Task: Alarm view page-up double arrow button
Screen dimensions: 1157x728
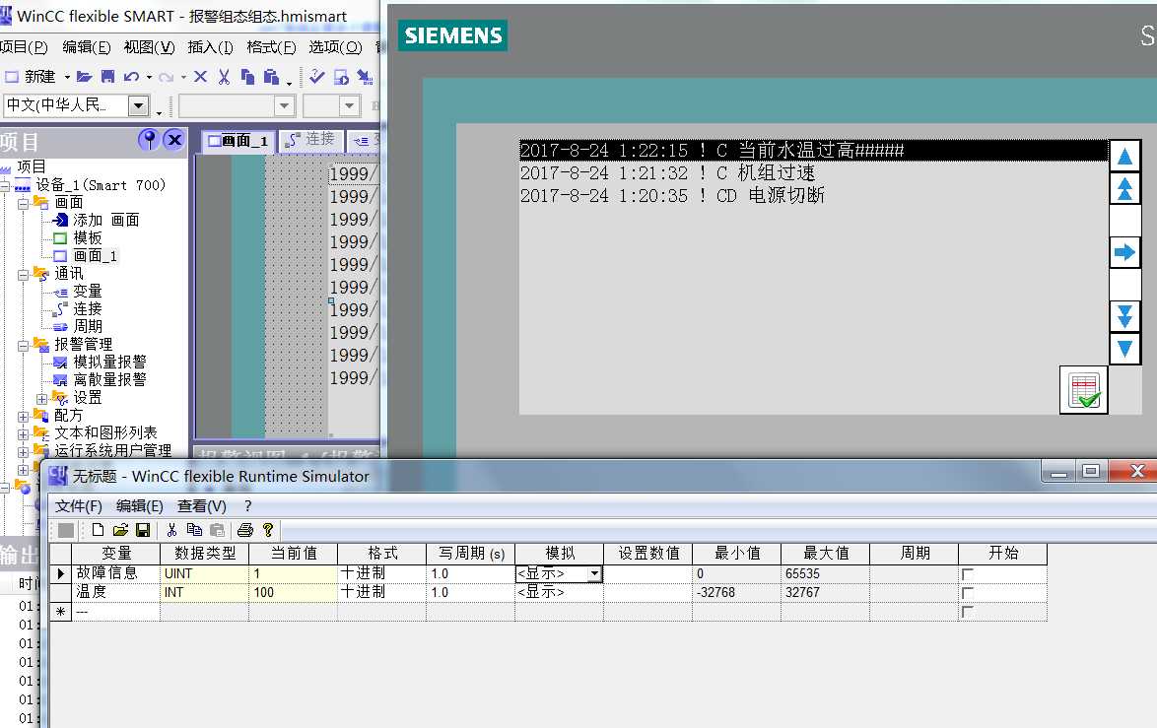Action: [x=1124, y=189]
